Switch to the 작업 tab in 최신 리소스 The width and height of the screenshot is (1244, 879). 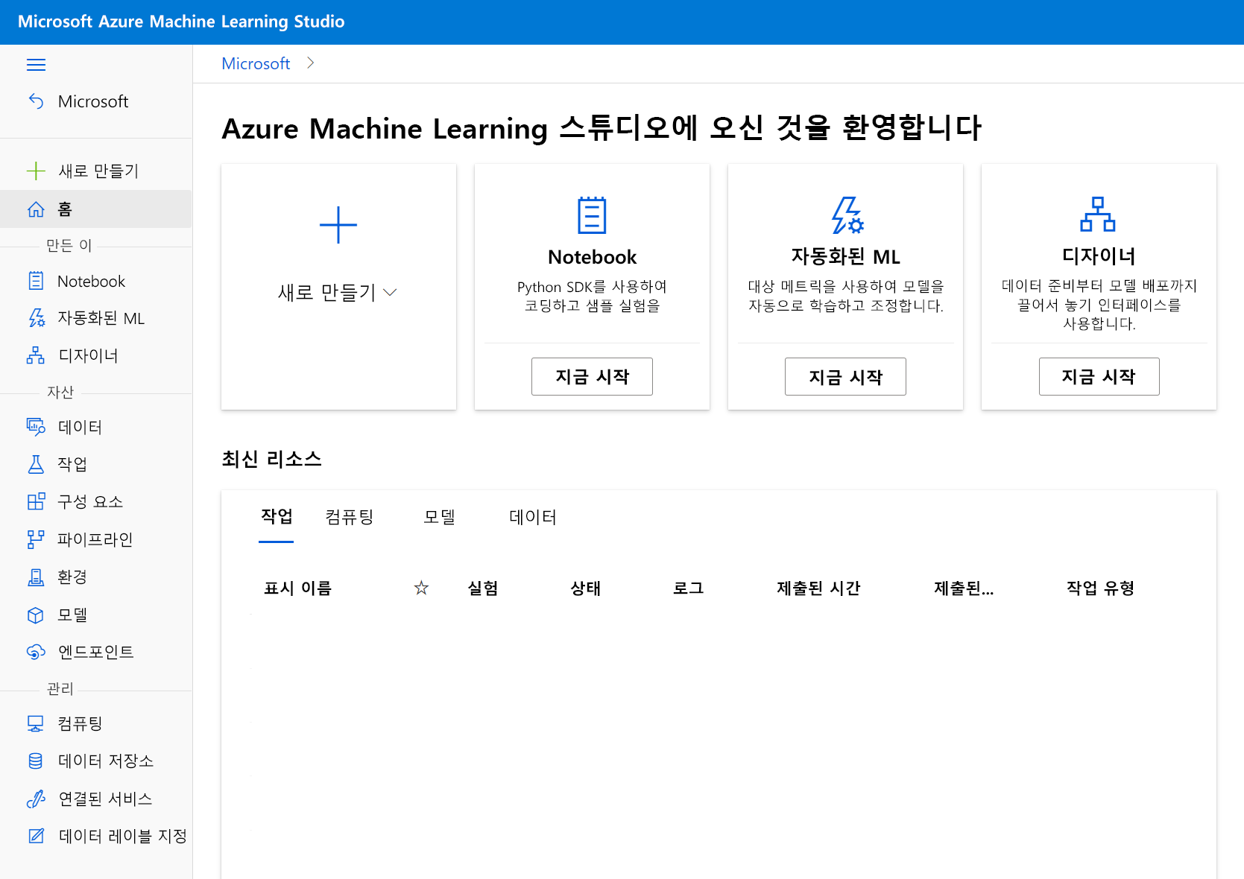tap(277, 516)
